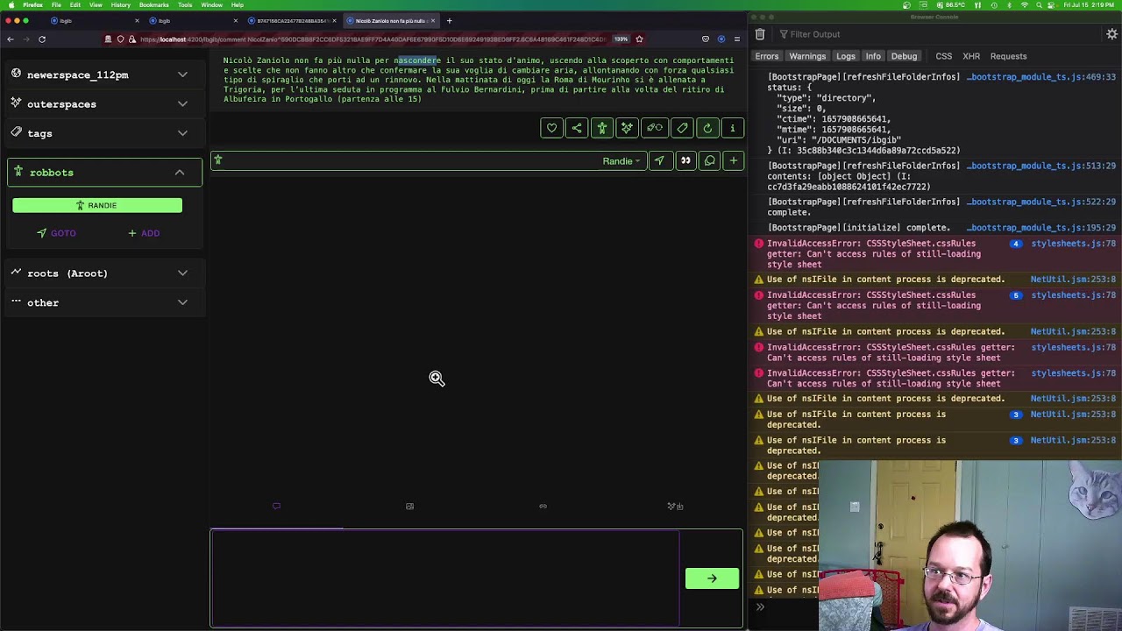Viewport: 1122px width, 631px height.
Task: Open the Bookmarks menu
Action: 153,5
